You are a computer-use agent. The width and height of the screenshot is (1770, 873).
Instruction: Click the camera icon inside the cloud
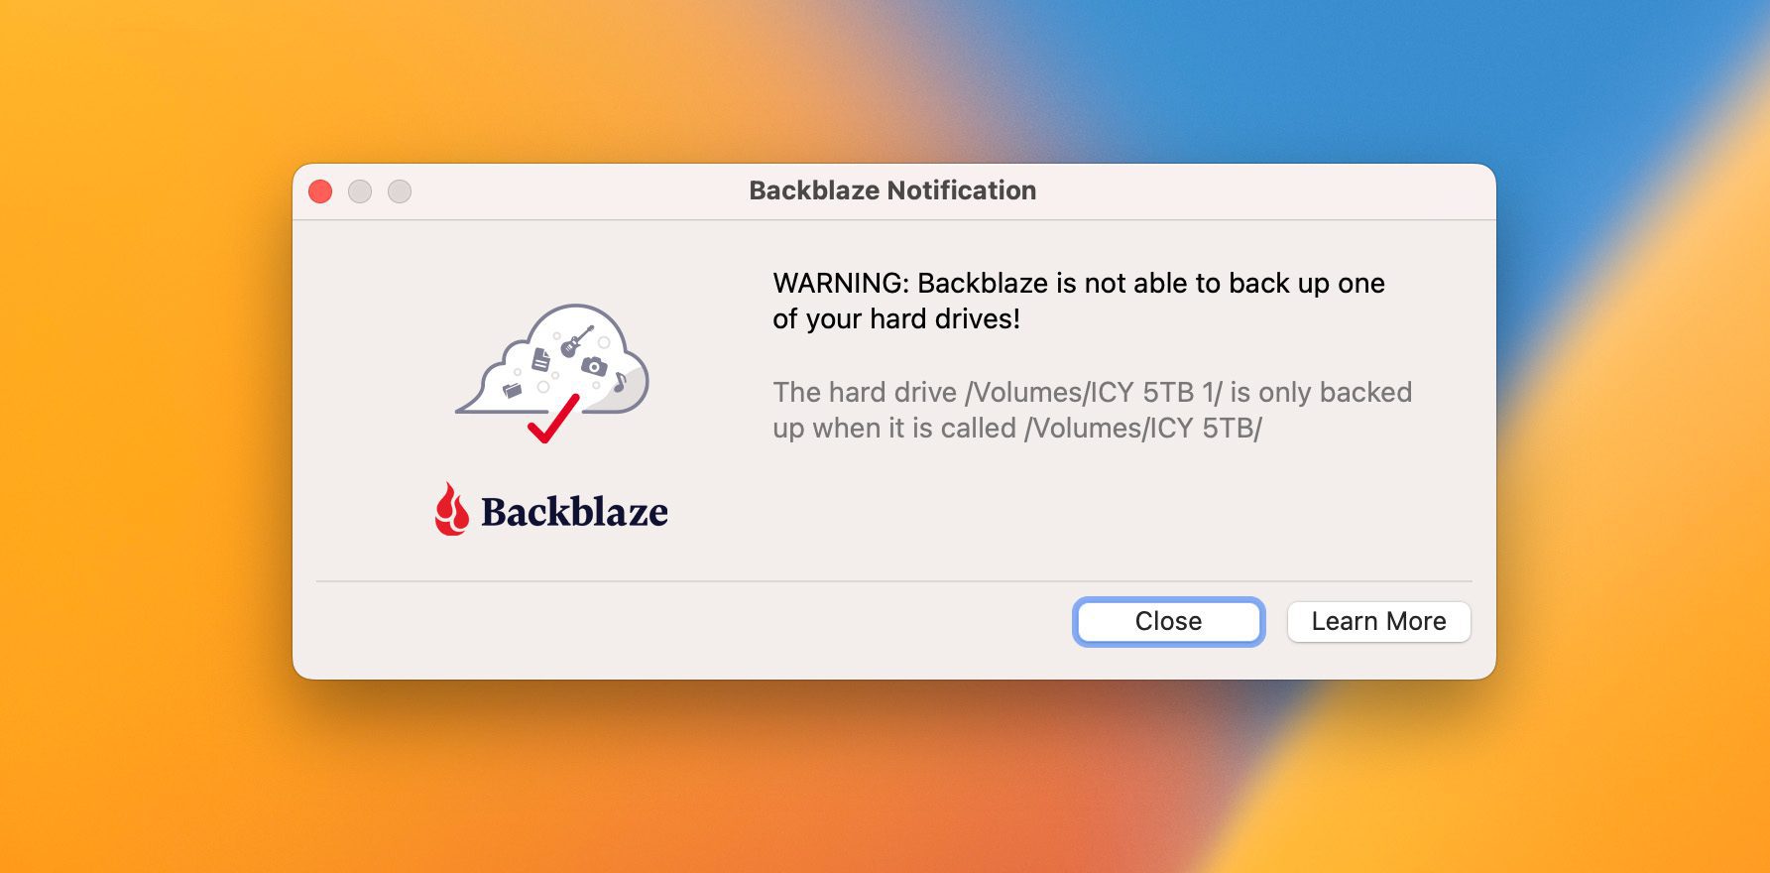[x=594, y=366]
